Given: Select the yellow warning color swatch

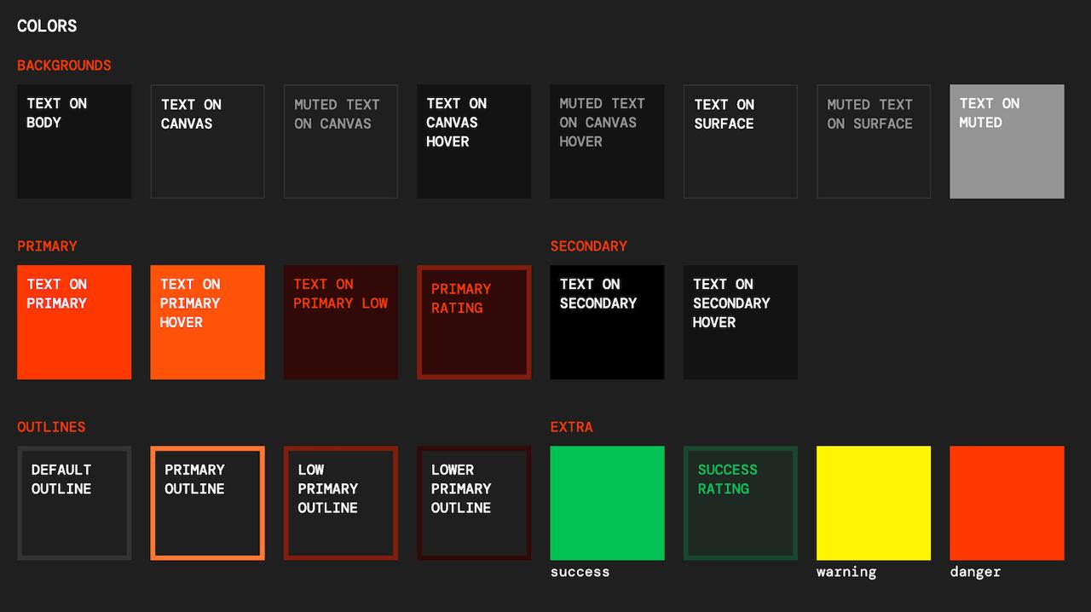Looking at the screenshot, I should point(874,503).
